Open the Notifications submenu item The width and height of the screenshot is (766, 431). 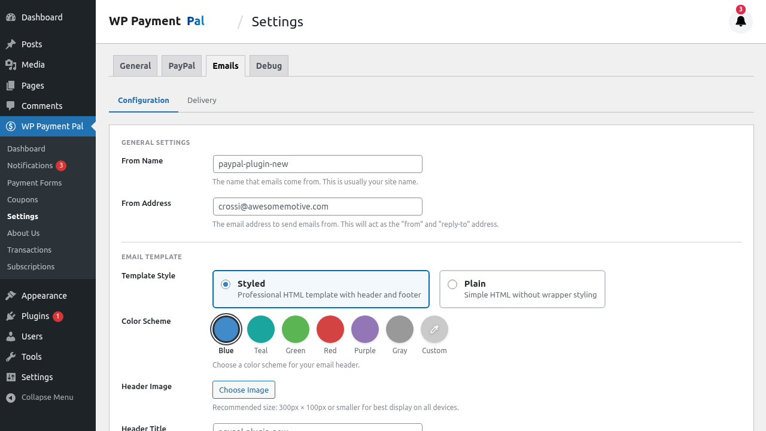click(x=30, y=165)
